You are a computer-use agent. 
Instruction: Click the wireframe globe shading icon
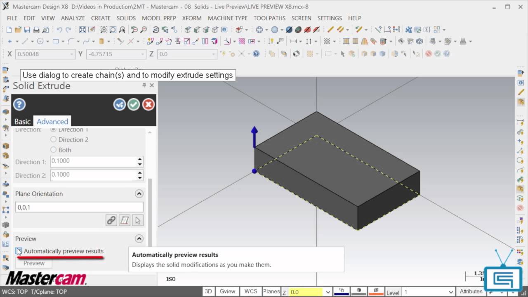click(x=259, y=30)
